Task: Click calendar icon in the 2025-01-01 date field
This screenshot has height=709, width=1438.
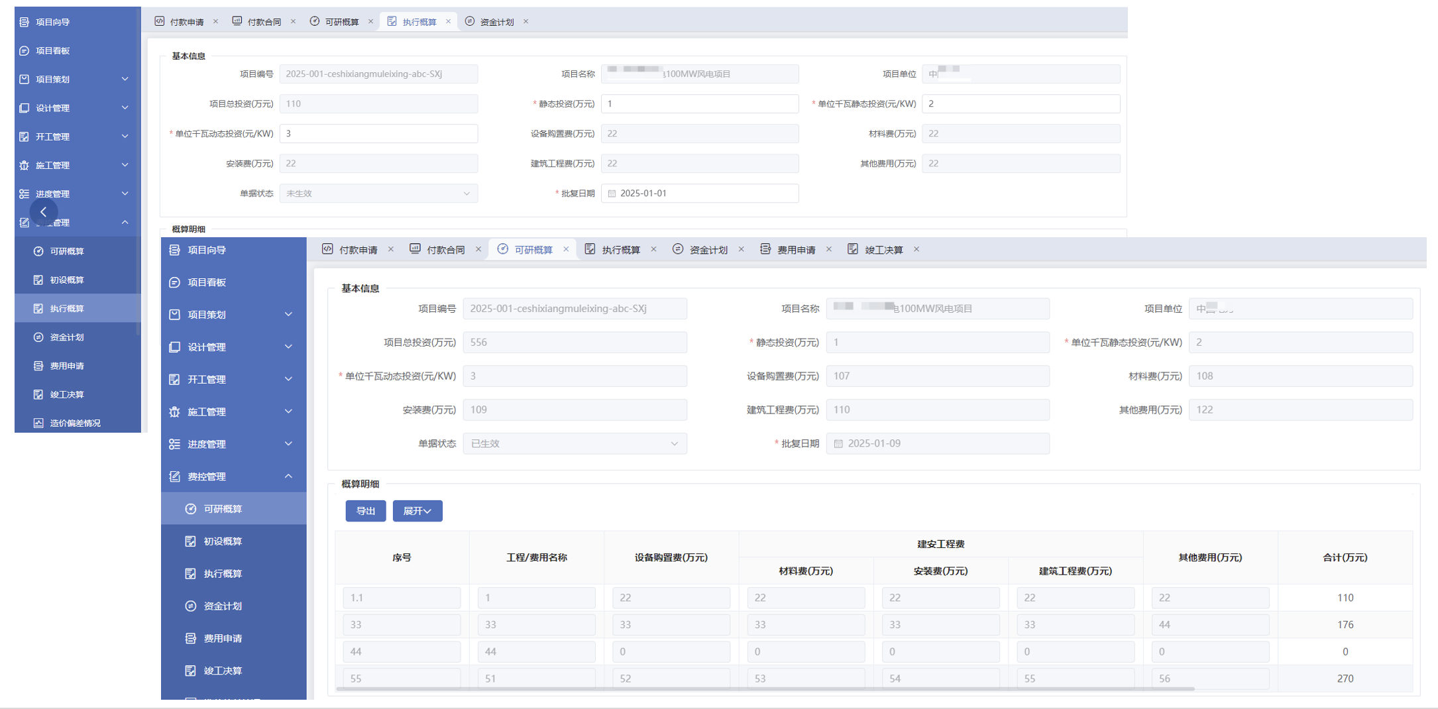Action: 612,193
